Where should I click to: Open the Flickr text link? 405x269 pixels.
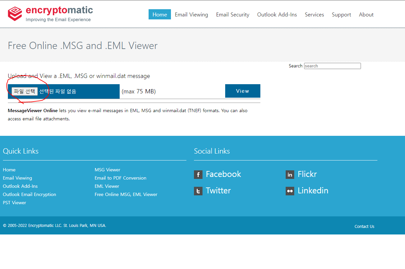tap(307, 174)
